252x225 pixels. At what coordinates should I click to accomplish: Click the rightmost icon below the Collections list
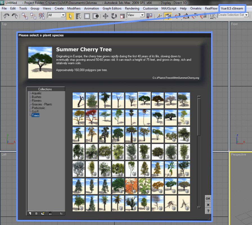click(x=61, y=213)
